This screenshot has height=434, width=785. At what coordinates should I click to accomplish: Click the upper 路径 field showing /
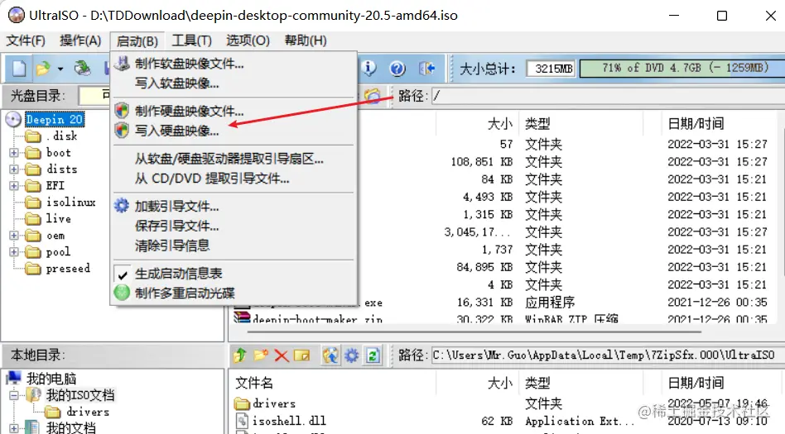click(607, 96)
